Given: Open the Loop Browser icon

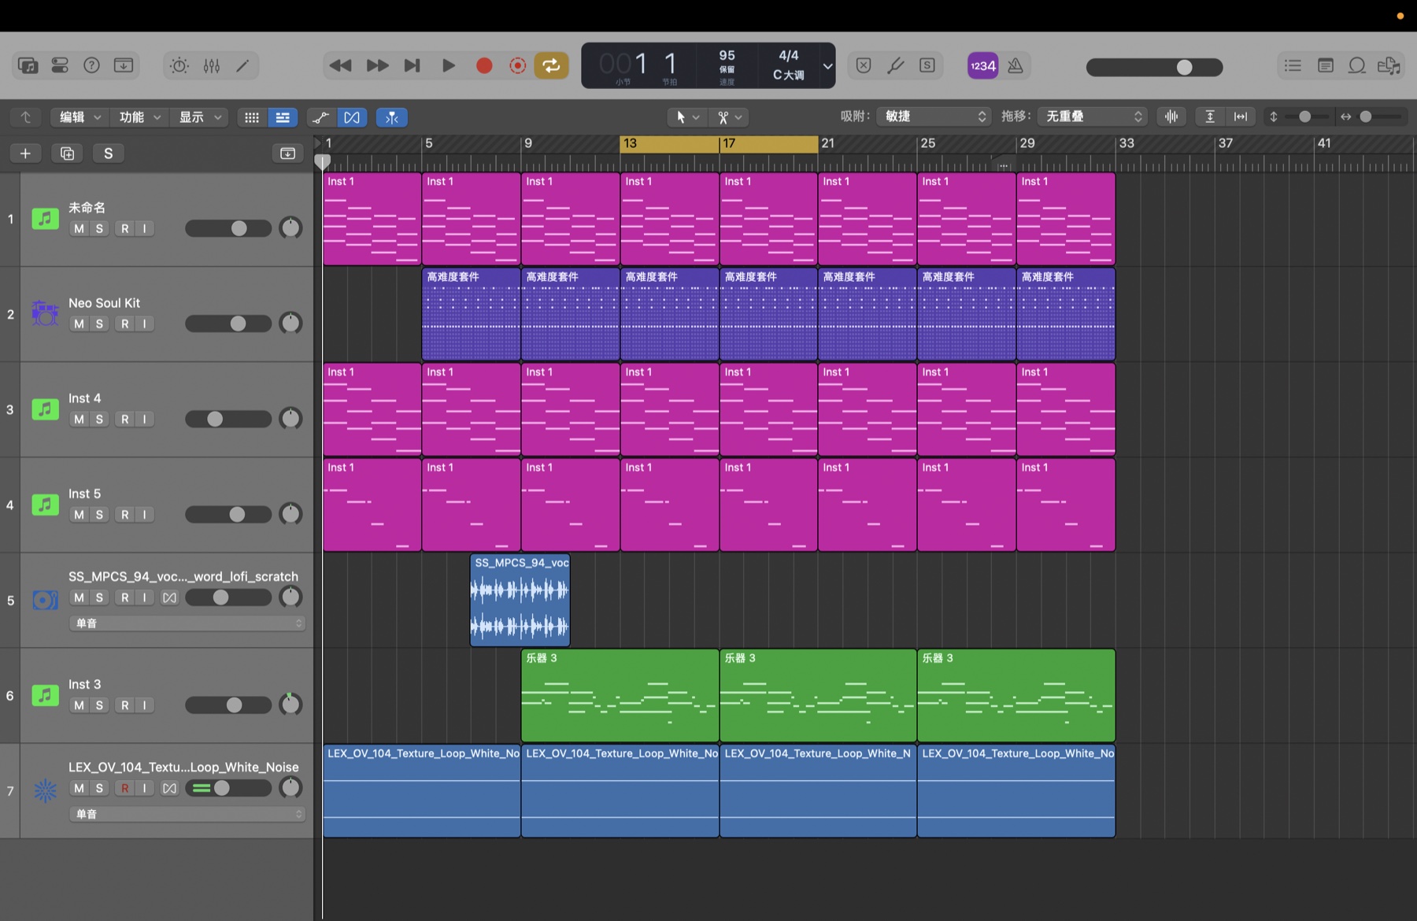Looking at the screenshot, I should (x=1357, y=66).
